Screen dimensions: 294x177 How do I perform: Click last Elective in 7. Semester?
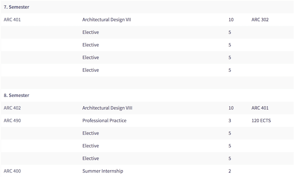[x=91, y=70]
